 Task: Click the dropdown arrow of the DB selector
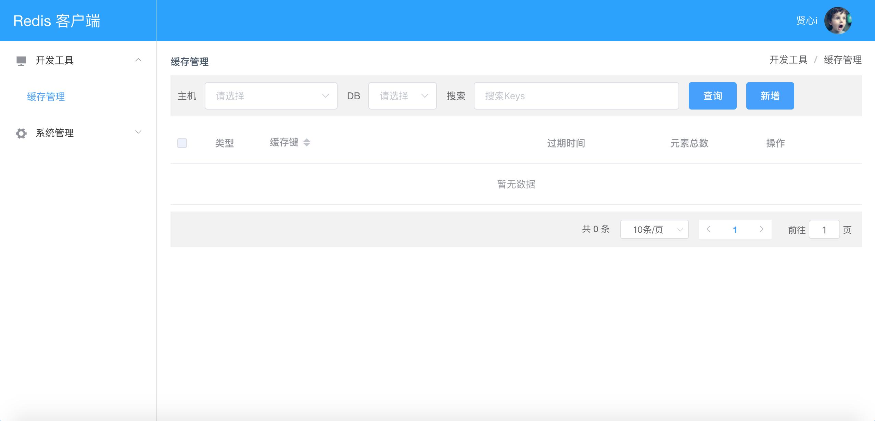pyautogui.click(x=425, y=96)
